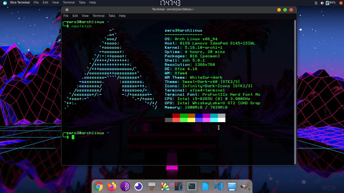Click the terminal icon in the dock
Image resolution: width=344 pixels, height=193 pixels.
click(192, 186)
